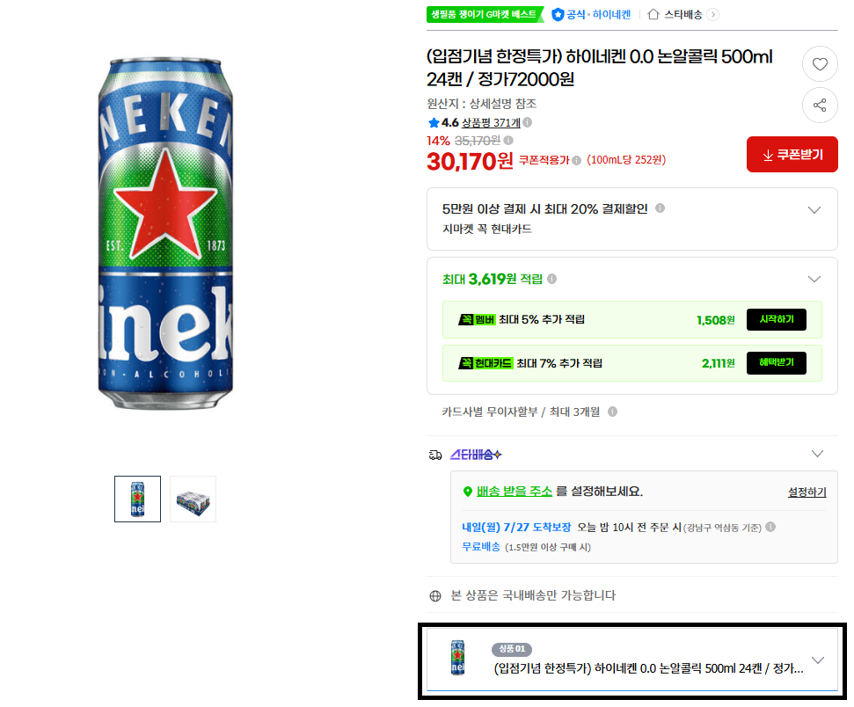
Task: Click 시작하기 button for 멤버 적립
Action: coord(776,320)
